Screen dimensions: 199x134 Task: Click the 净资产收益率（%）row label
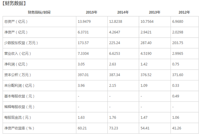(19, 128)
